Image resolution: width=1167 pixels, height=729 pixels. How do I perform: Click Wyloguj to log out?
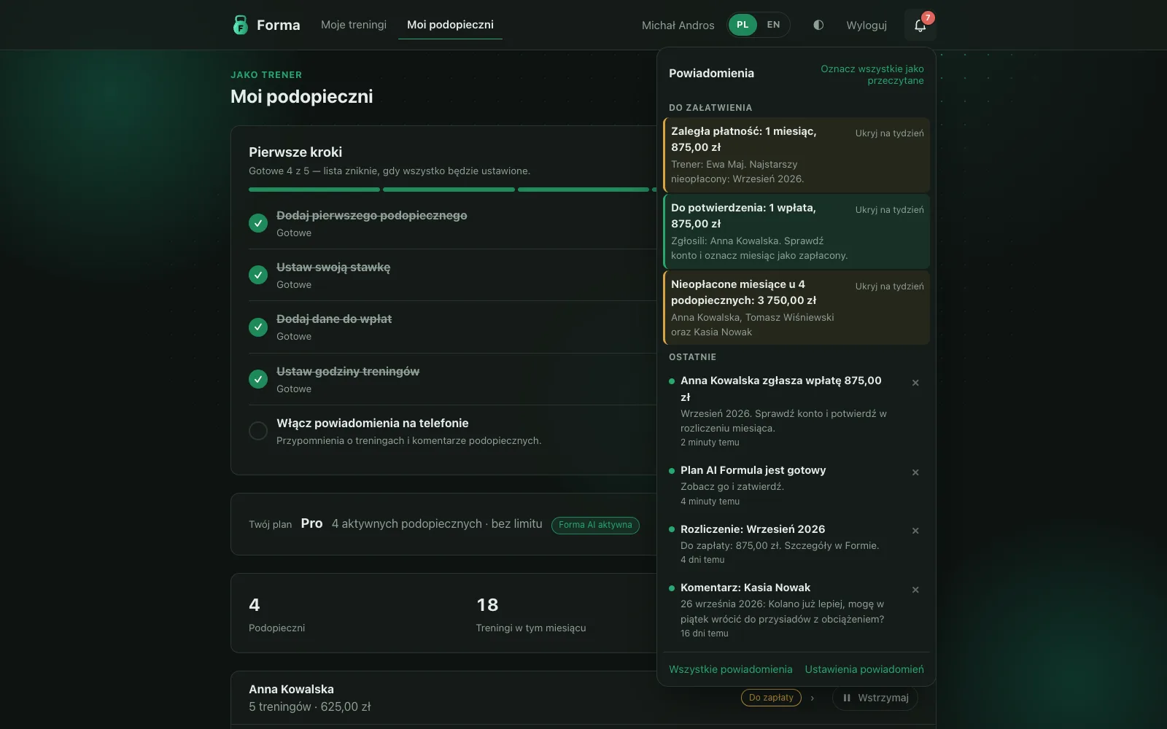(x=866, y=25)
